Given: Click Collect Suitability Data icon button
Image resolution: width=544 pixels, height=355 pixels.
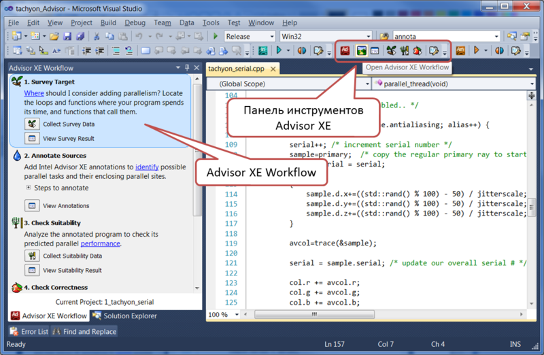Looking at the screenshot, I should click(x=32, y=256).
